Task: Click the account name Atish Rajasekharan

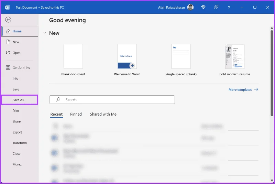Action: coord(171,7)
